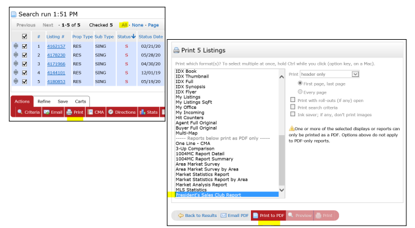Click the Back to Results arrow icon
Image resolution: width=415 pixels, height=228 pixels.
(x=181, y=215)
